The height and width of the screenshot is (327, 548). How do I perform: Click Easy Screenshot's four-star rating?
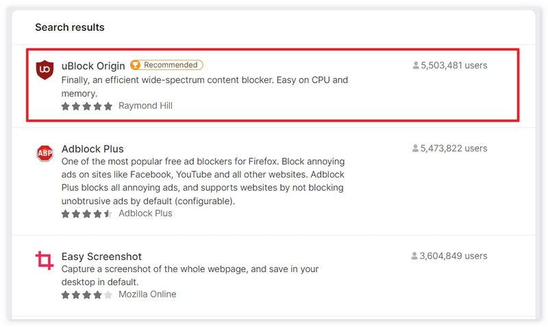(x=86, y=295)
